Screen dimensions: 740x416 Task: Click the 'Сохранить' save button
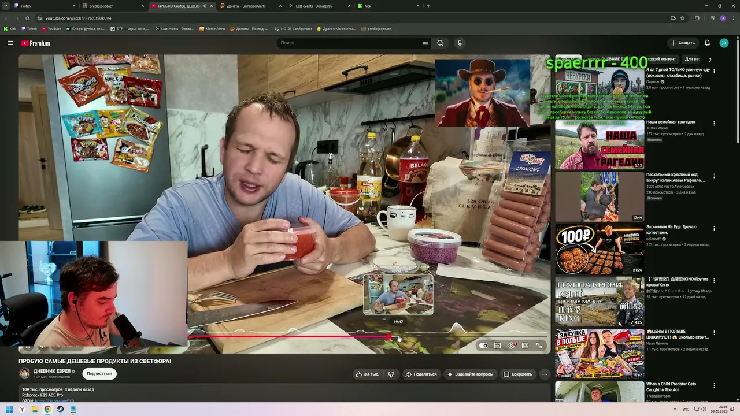pos(517,374)
